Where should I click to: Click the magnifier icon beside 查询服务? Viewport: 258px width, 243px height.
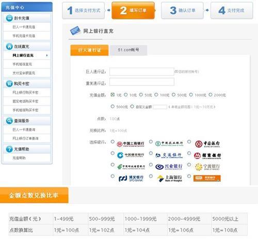pyautogui.click(x=9, y=120)
